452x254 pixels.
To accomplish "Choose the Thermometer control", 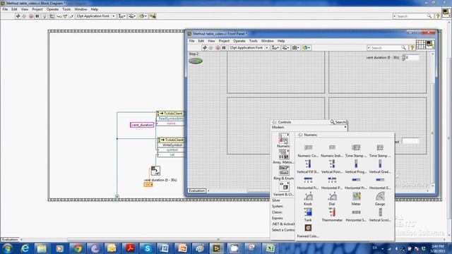I will pyautogui.click(x=332, y=214).
